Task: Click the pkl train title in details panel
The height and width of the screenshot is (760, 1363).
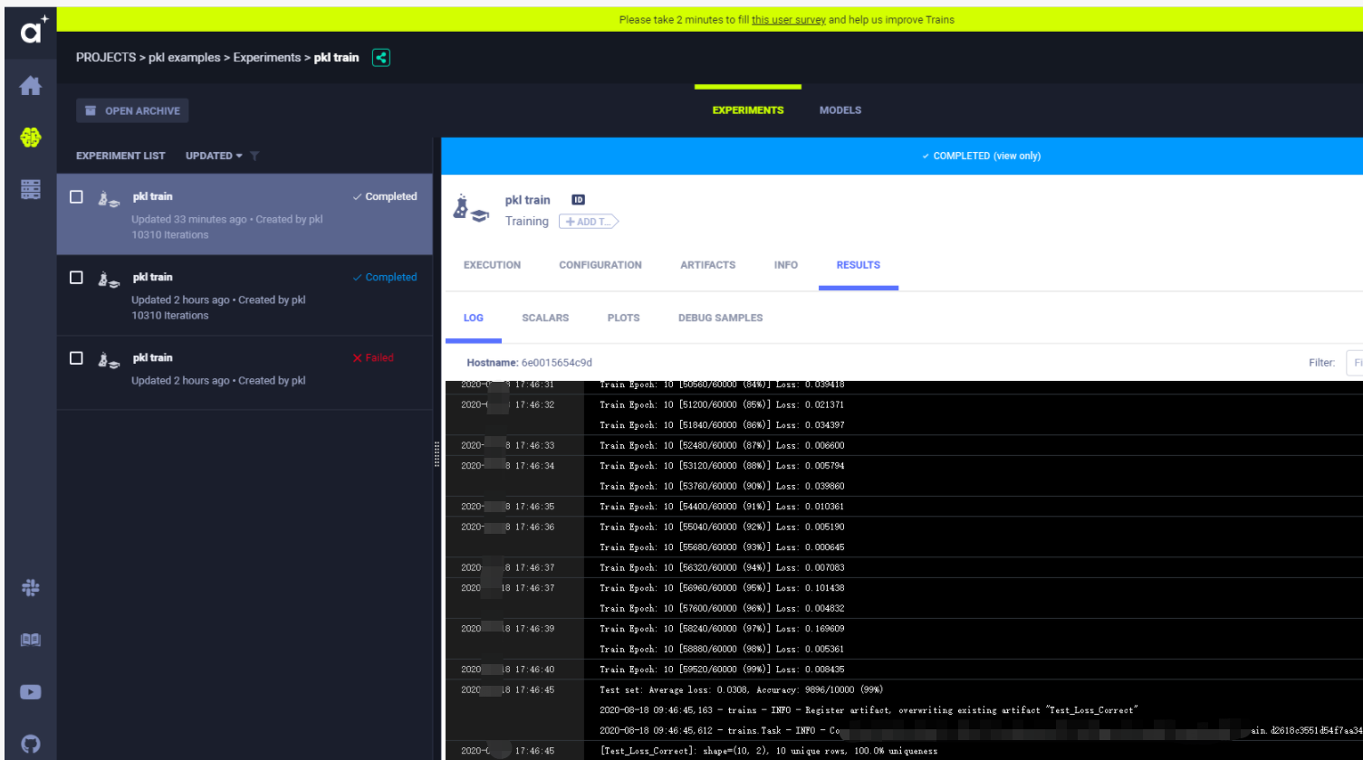Action: point(528,200)
